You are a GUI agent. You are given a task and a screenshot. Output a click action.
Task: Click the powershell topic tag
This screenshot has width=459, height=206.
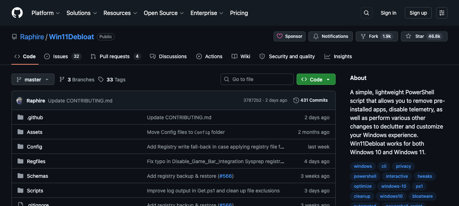pyautogui.click(x=365, y=176)
